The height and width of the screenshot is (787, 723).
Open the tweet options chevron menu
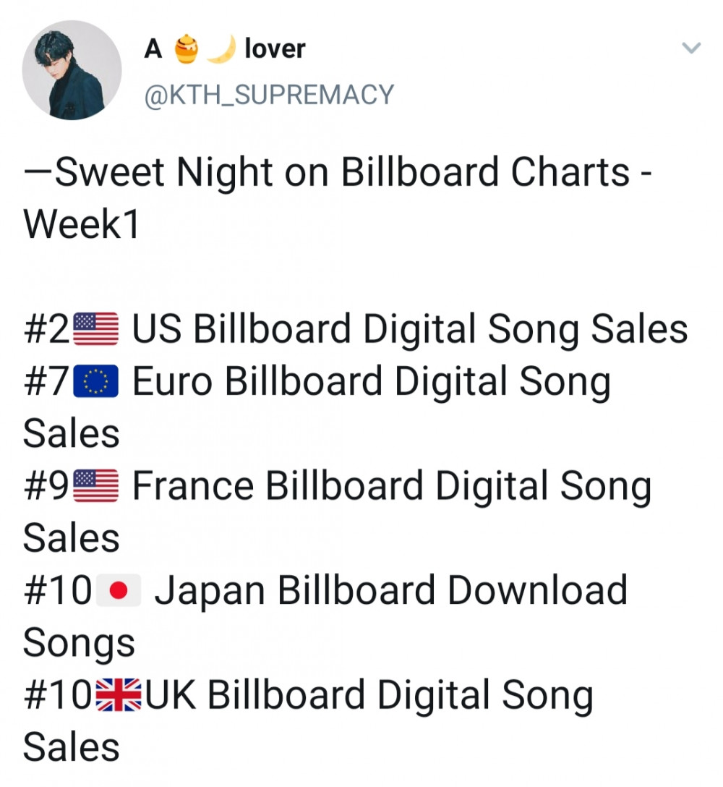tap(691, 48)
